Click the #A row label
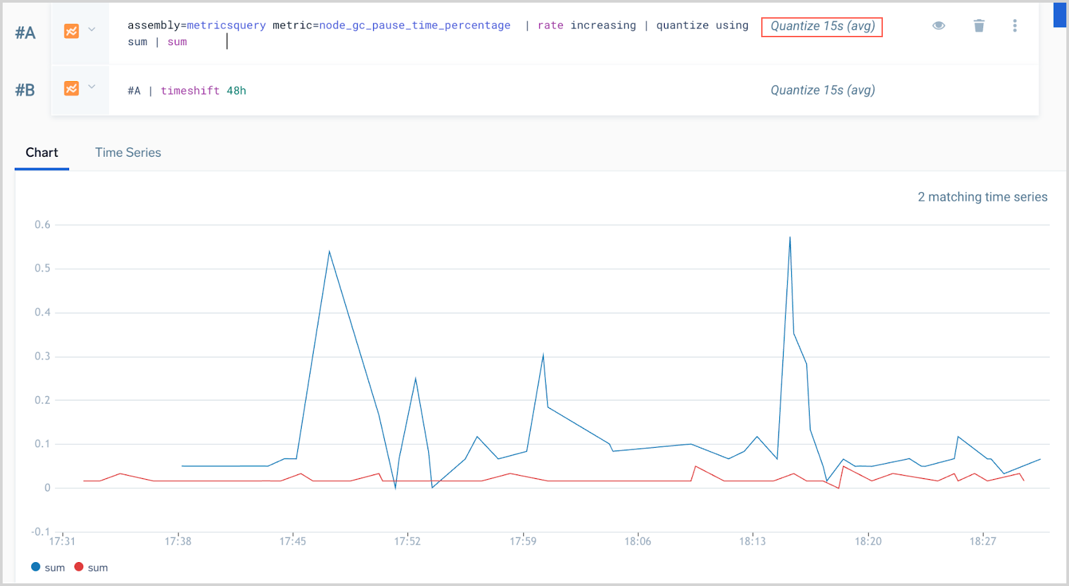Viewport: 1069px width, 586px height. pyautogui.click(x=25, y=33)
